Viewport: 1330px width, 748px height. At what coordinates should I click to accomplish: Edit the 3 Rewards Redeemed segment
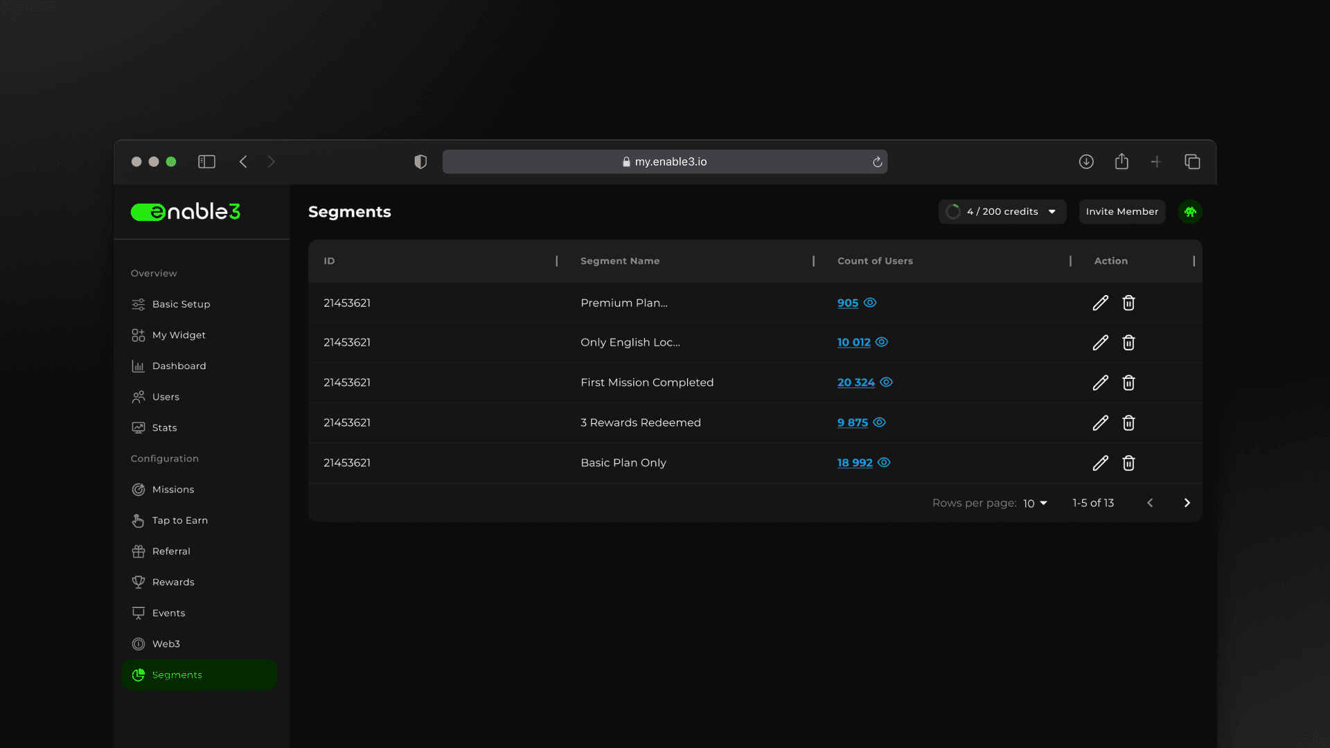point(1100,423)
